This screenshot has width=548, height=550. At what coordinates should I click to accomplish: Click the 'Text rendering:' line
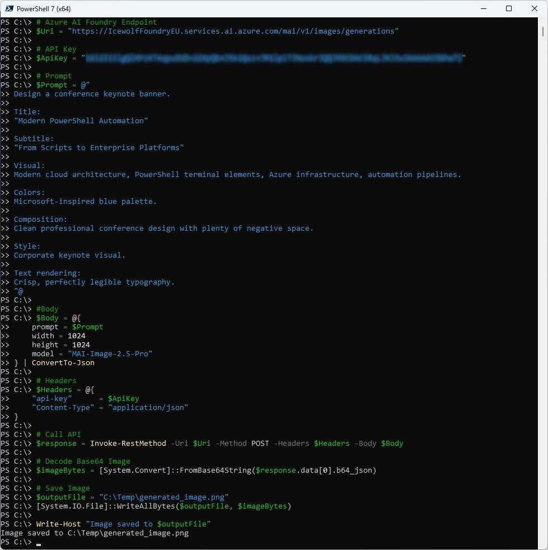pyautogui.click(x=47, y=273)
